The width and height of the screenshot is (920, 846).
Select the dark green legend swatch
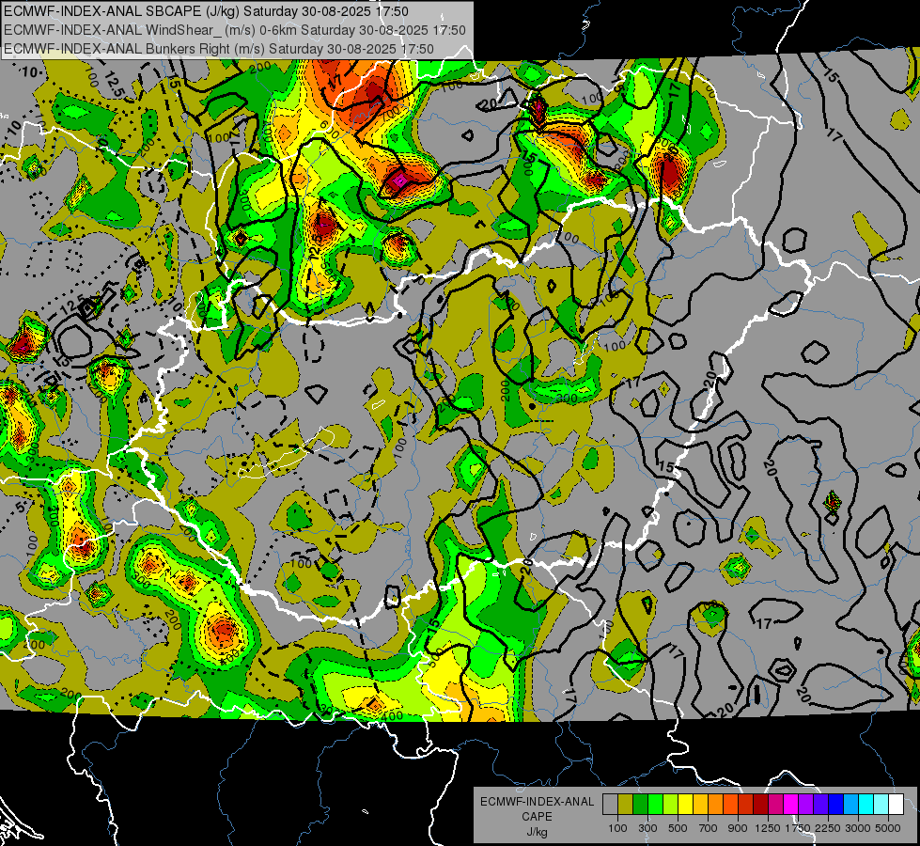point(640,804)
